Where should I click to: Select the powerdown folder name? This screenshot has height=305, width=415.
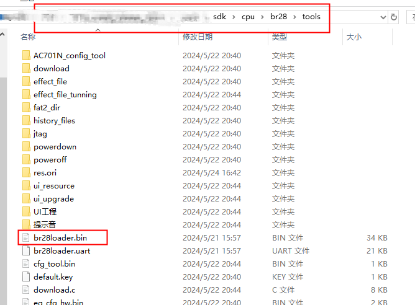click(x=55, y=147)
